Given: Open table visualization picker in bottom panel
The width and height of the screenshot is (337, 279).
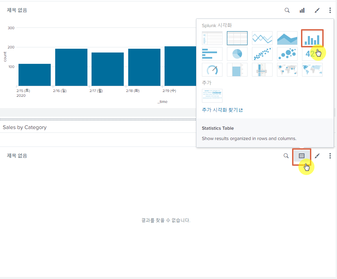Looking at the screenshot, I should 302,156.
